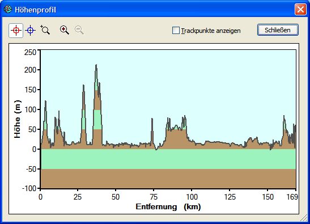Screen dimensions: 310x224
Task: Enable the Trackpunkte anzeigen checkbox
Action: 176,31
